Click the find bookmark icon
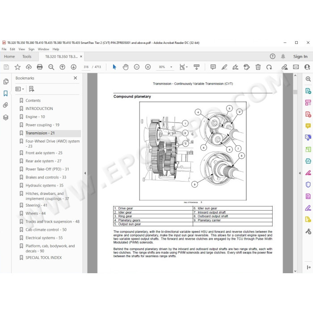 click(32, 89)
